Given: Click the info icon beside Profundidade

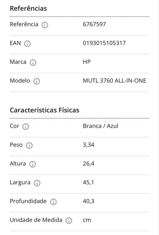Looking at the screenshot, I should click(53, 202).
